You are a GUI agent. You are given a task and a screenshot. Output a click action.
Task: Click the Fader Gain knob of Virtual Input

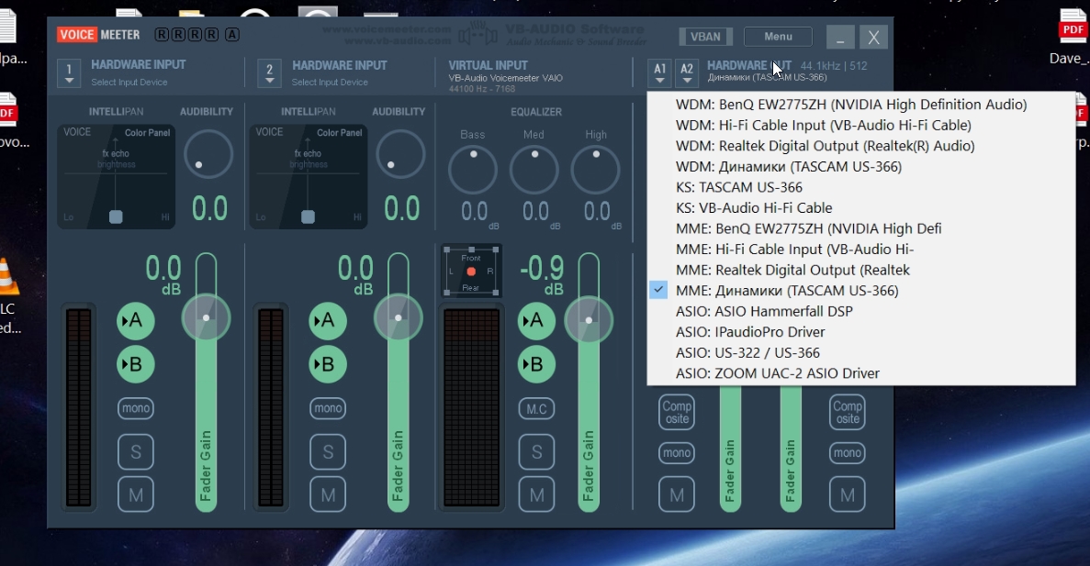[589, 320]
